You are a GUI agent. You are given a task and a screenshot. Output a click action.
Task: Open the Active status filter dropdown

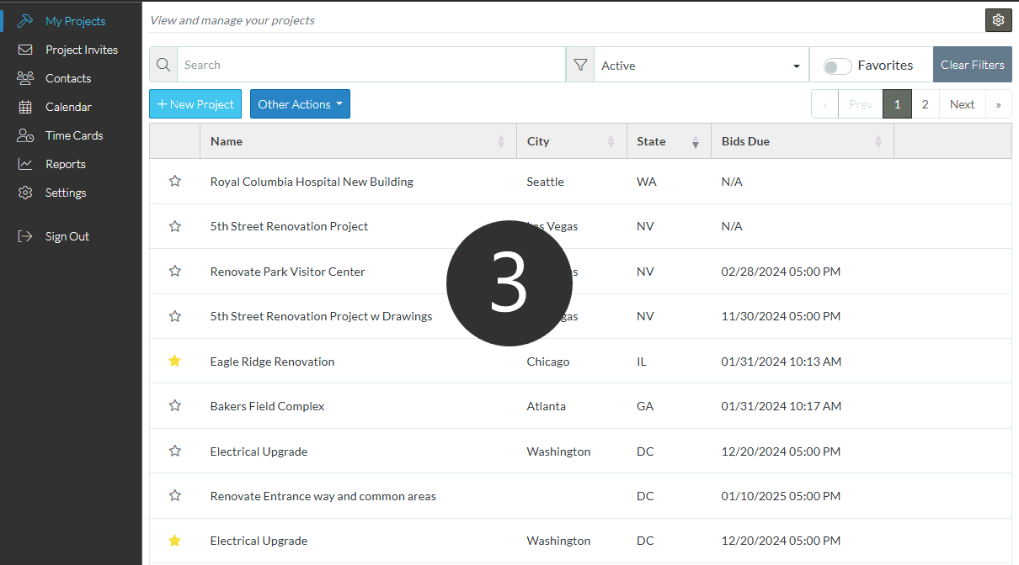701,66
